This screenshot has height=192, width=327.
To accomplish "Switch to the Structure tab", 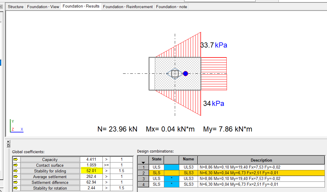I will click(15, 6).
